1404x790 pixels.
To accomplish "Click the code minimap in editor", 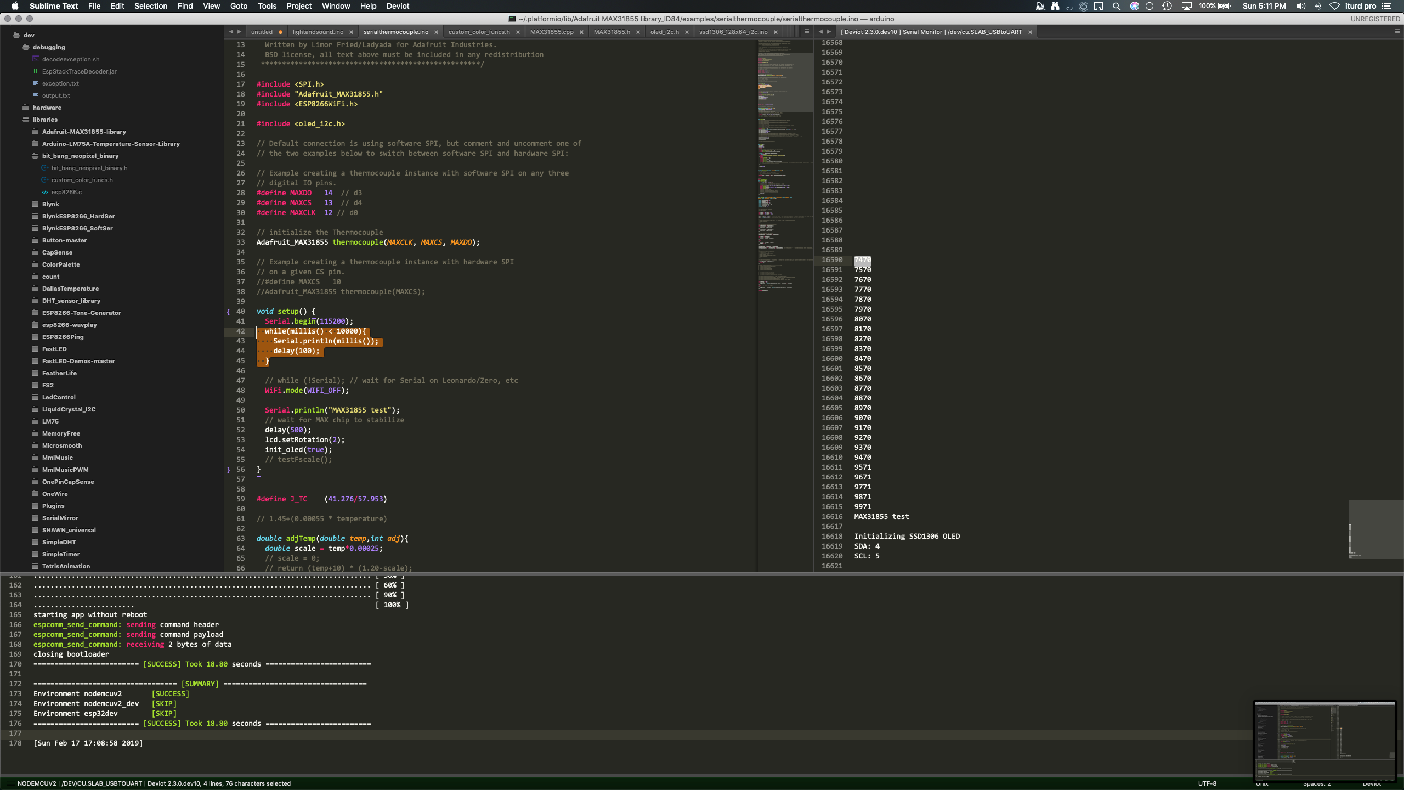I will (785, 165).
